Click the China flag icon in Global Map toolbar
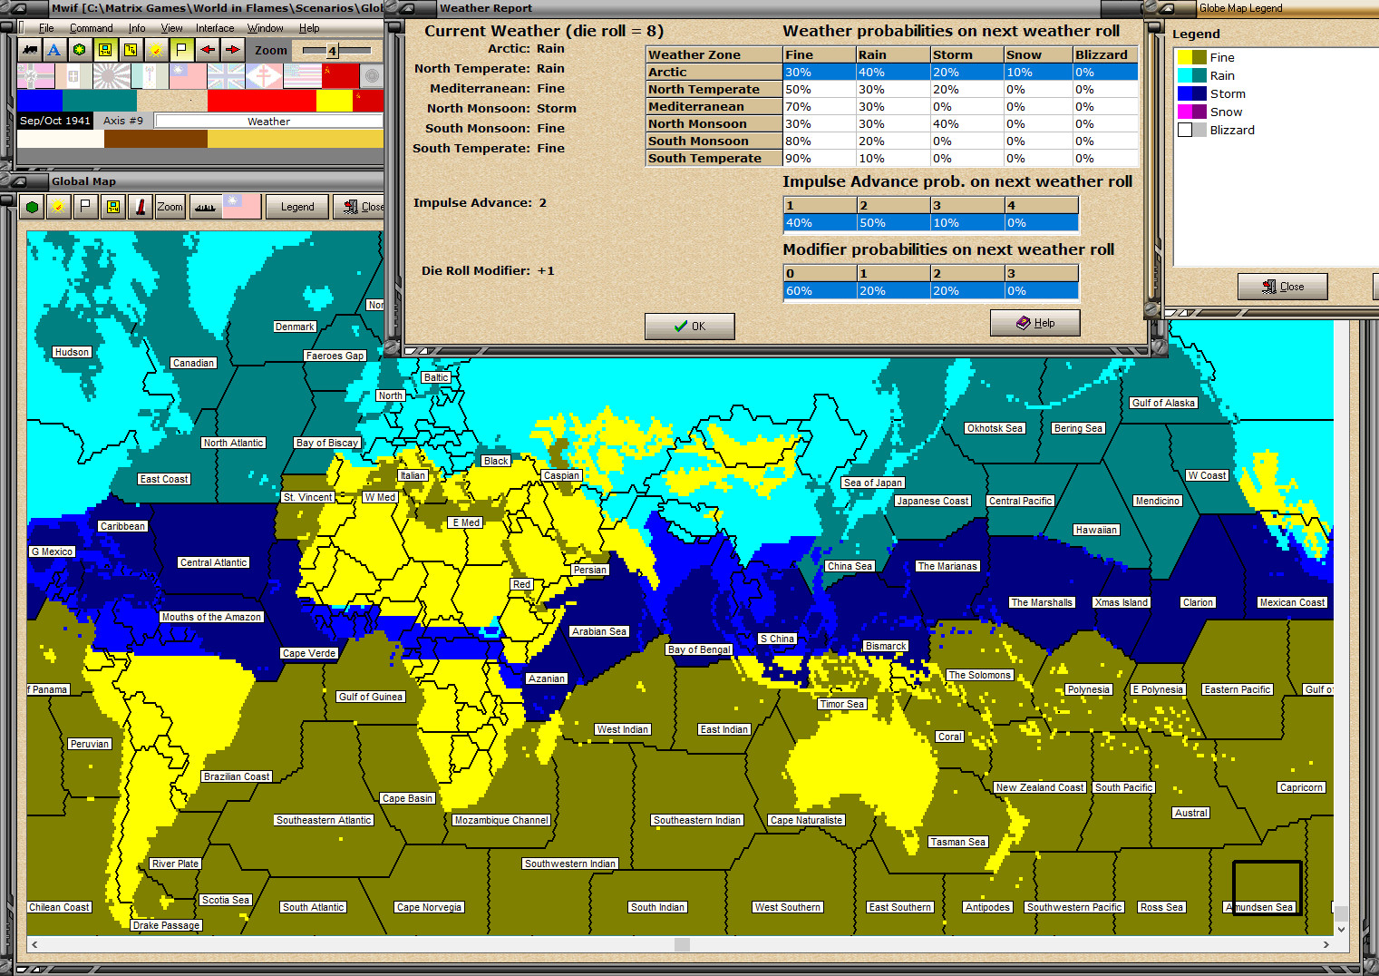 click(x=241, y=207)
